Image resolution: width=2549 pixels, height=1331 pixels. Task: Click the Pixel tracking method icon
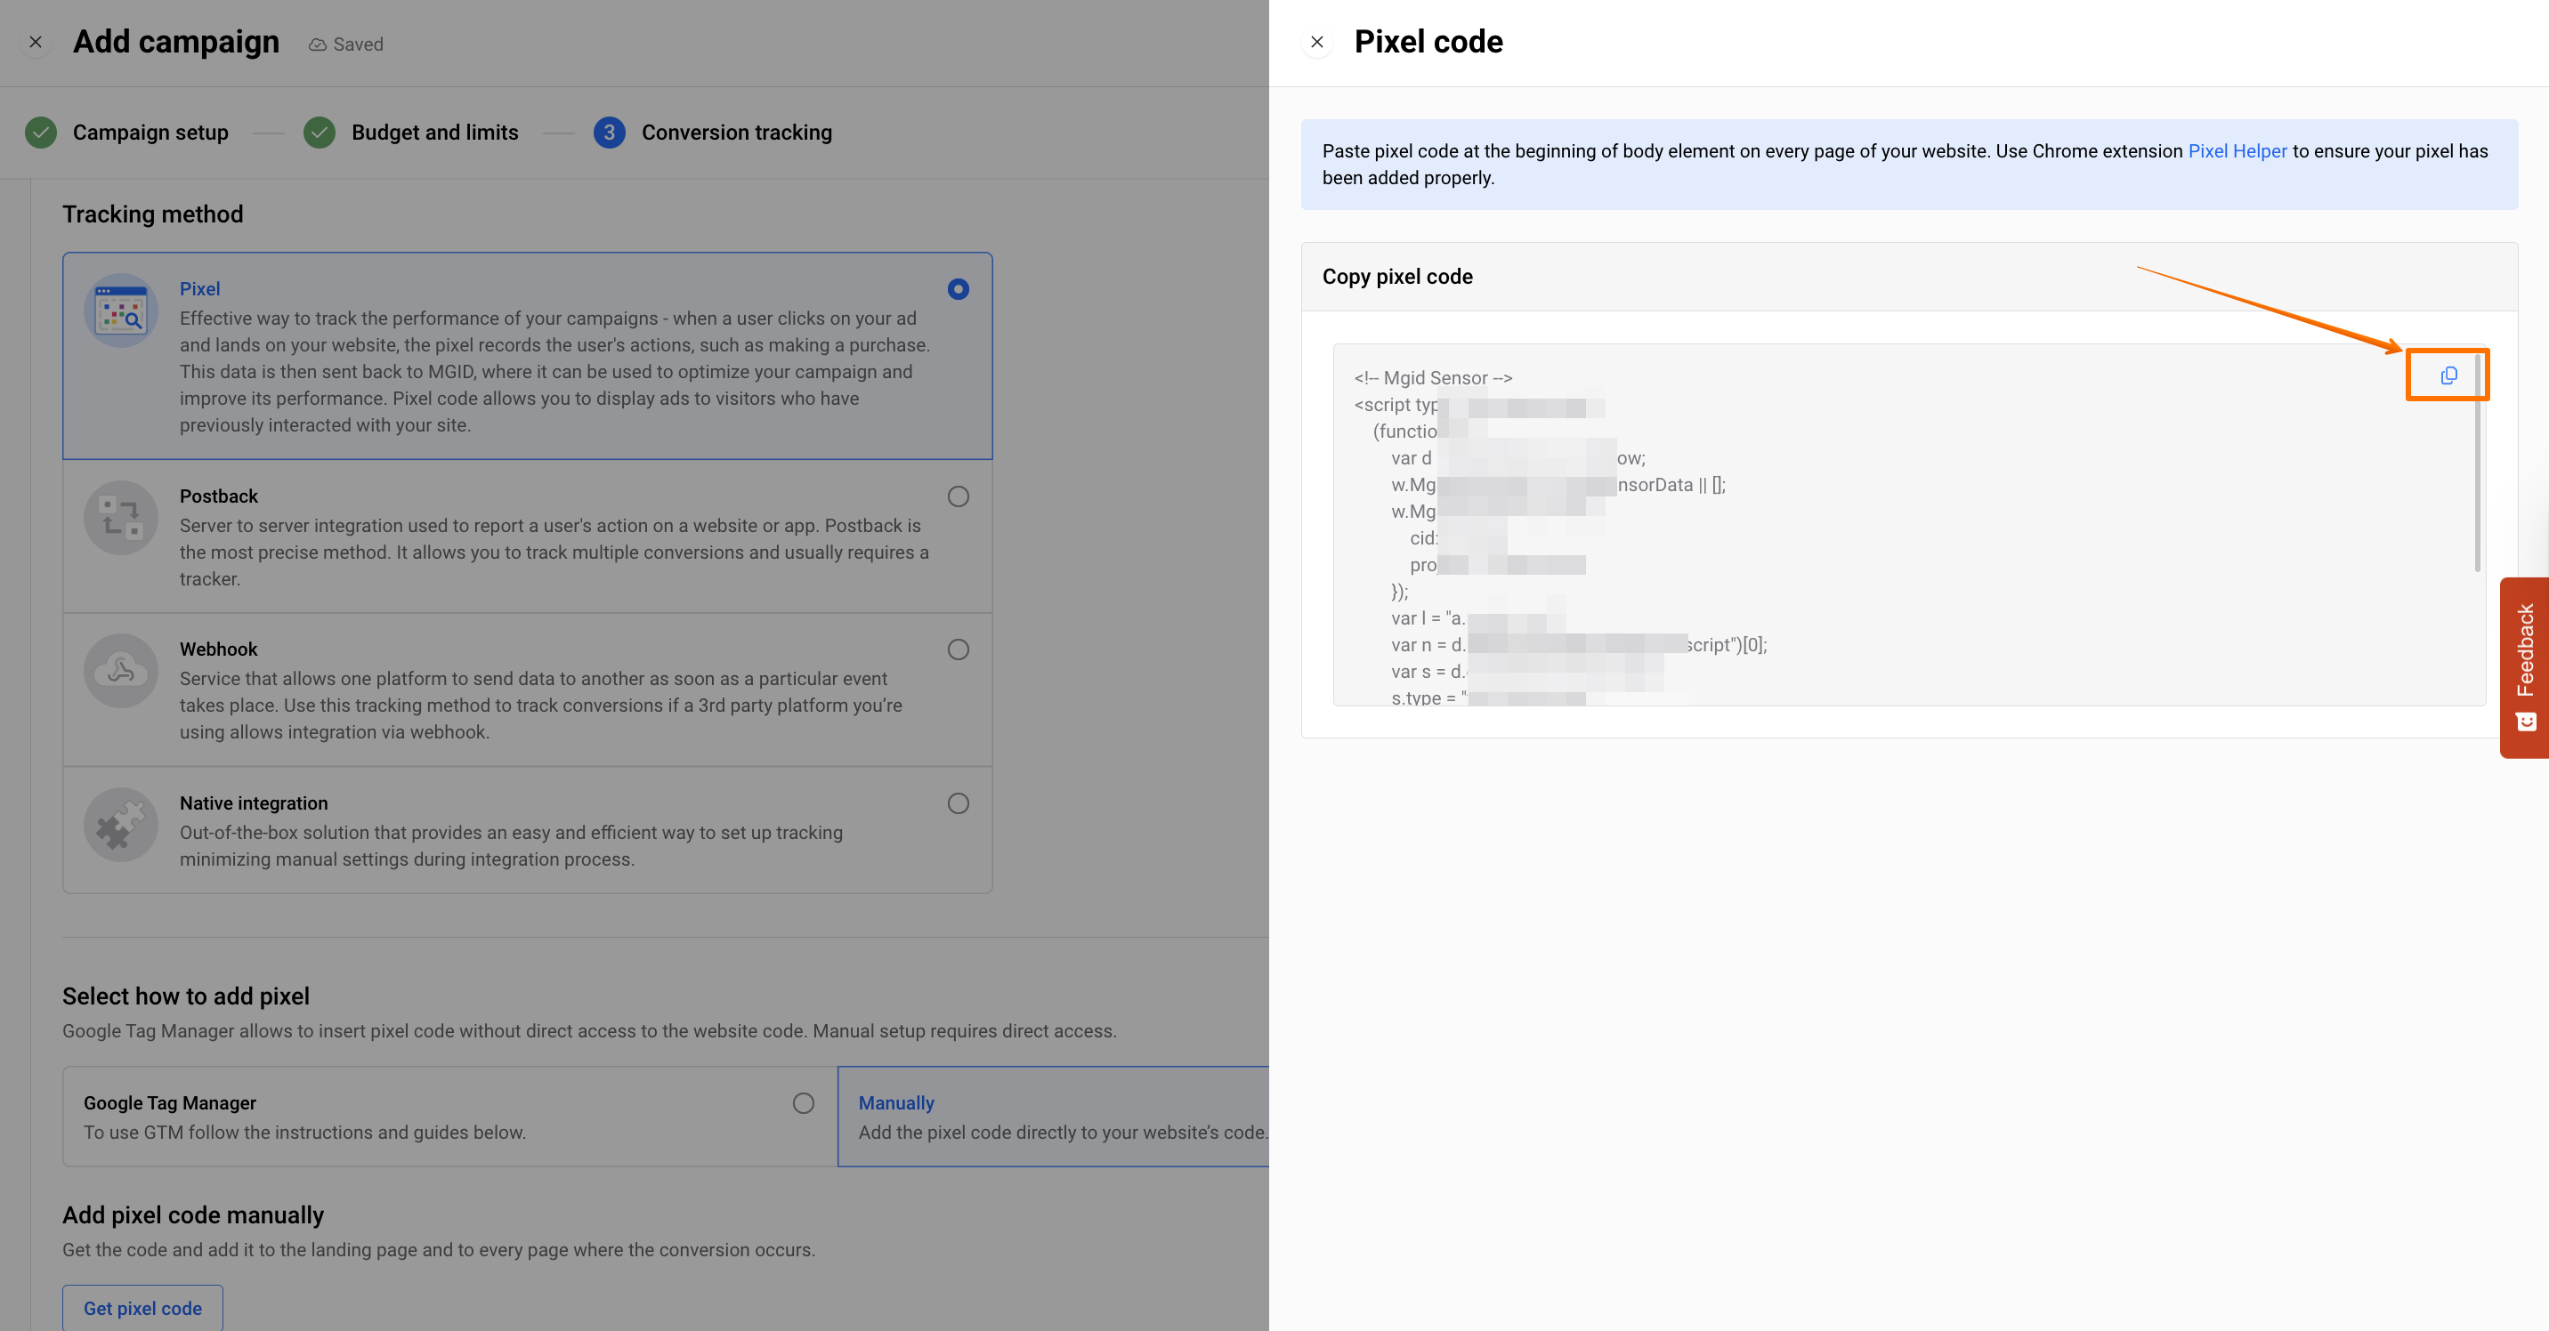[x=121, y=311]
